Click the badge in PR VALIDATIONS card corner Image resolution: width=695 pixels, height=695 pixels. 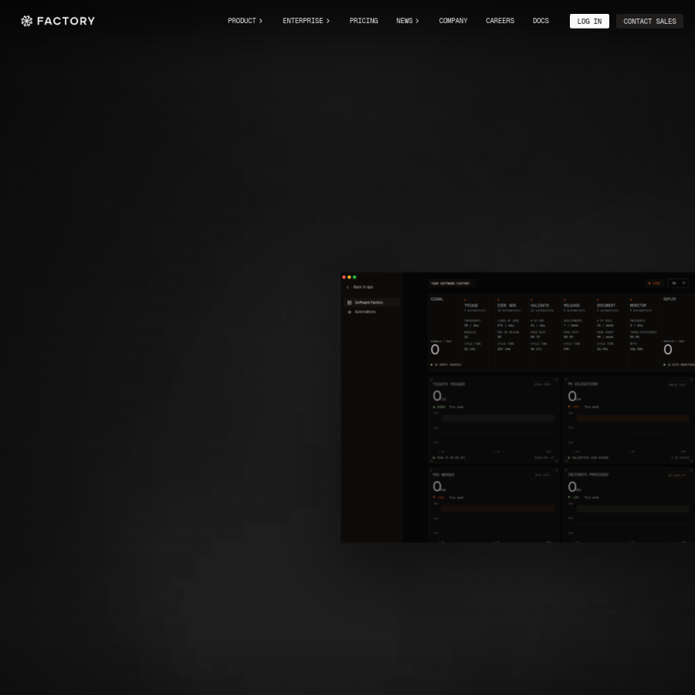pos(677,385)
